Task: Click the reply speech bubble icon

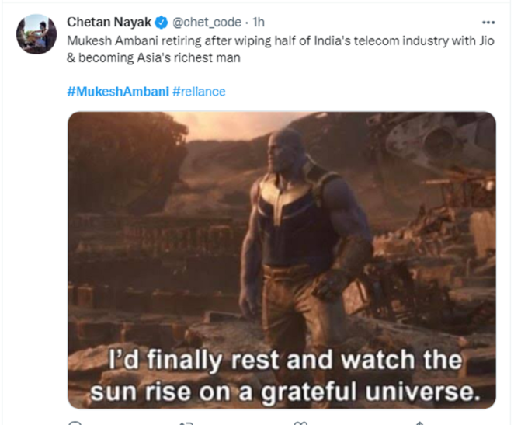Action: coord(75,423)
